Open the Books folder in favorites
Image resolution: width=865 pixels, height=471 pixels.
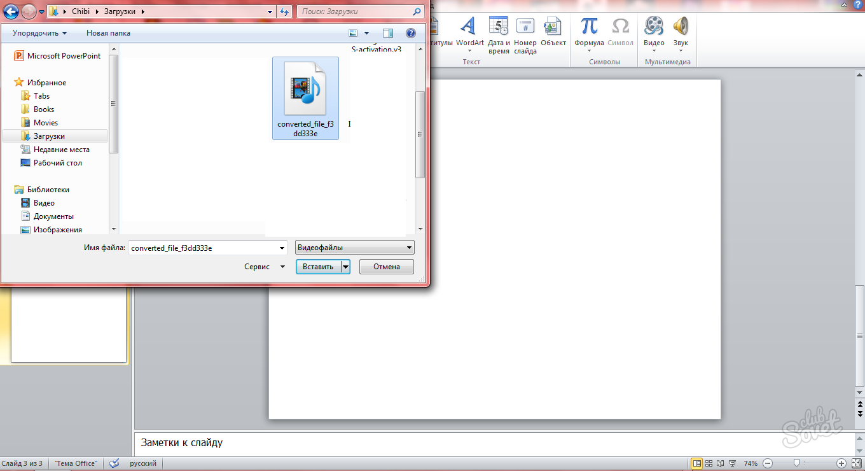pyautogui.click(x=38, y=109)
